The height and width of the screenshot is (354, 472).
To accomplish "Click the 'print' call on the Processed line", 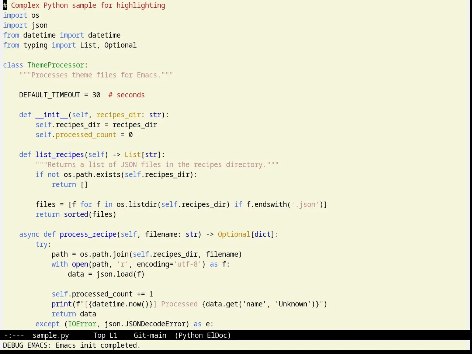I will click(x=62, y=304).
